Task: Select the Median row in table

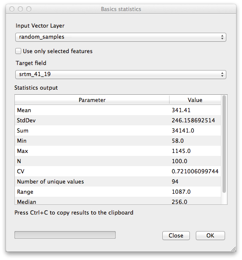Action: point(118,201)
